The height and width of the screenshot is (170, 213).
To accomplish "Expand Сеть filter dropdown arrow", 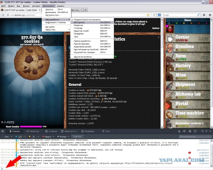I will (x=12, y=136).
